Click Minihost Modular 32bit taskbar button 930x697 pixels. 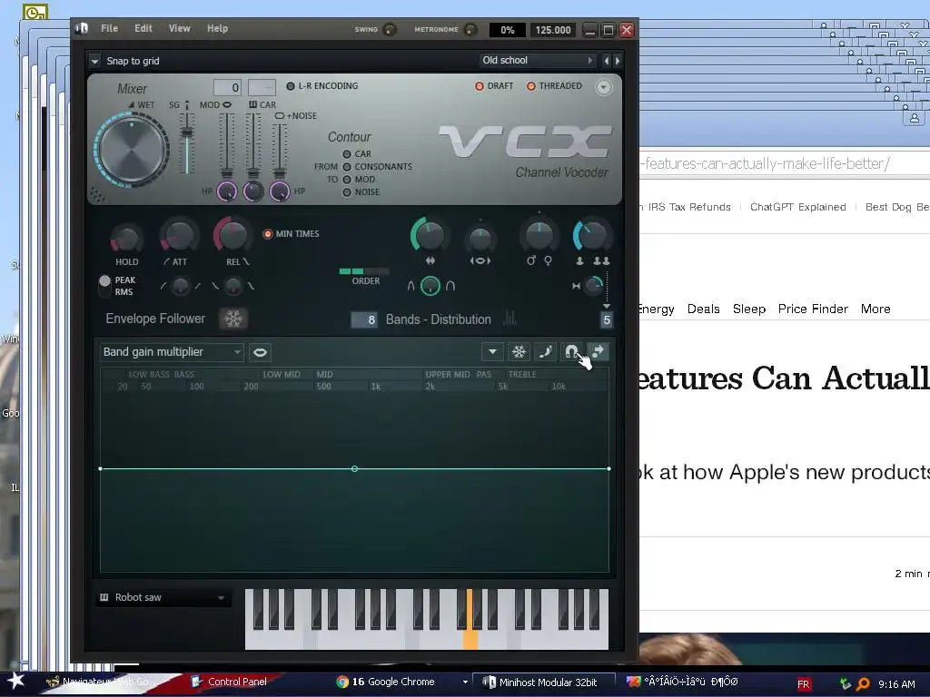[543, 682]
